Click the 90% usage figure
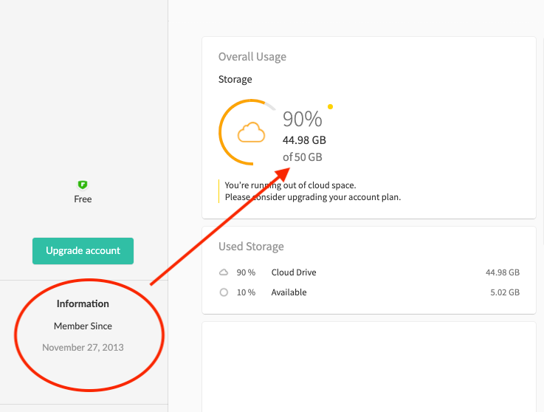 303,119
